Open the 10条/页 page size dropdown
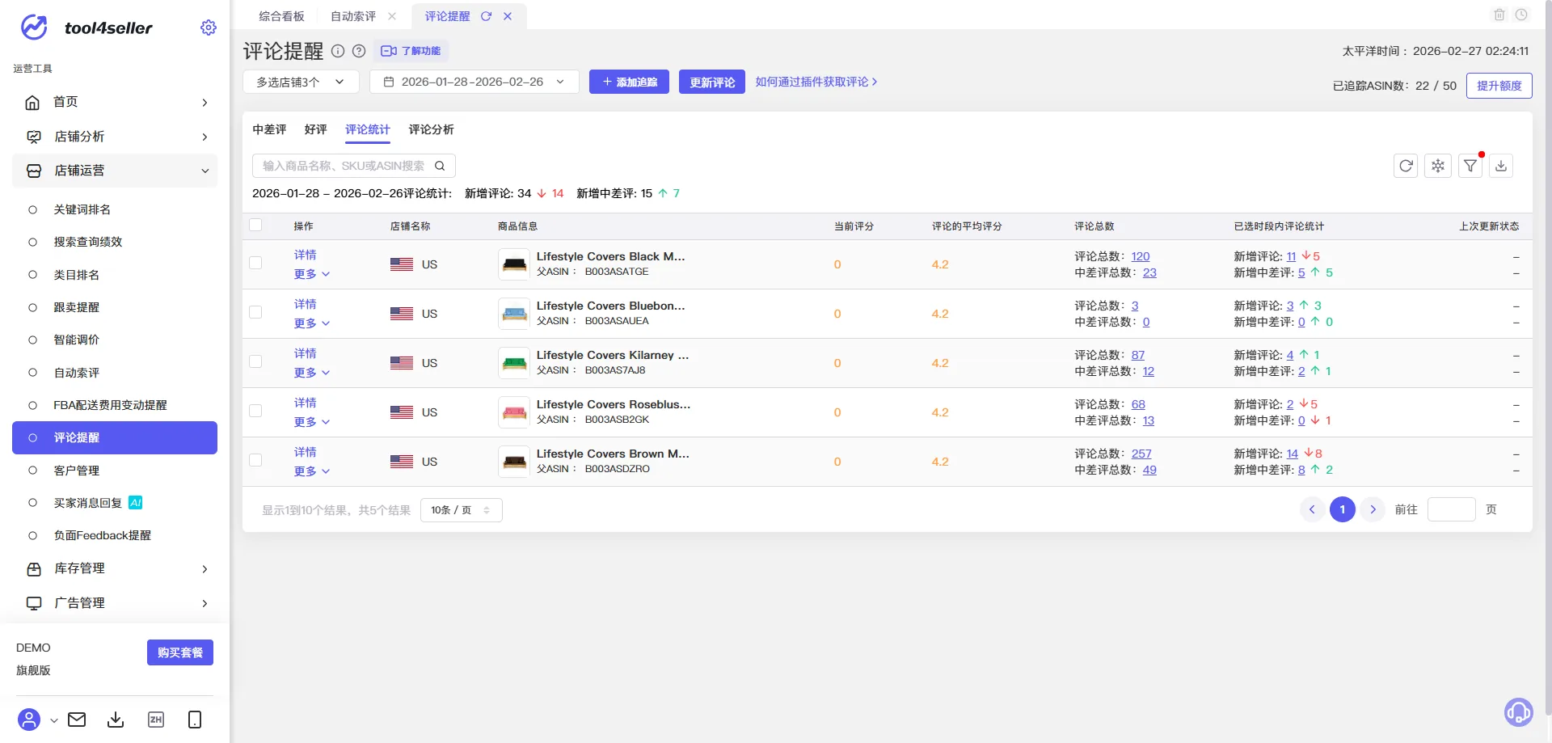 (x=461, y=510)
